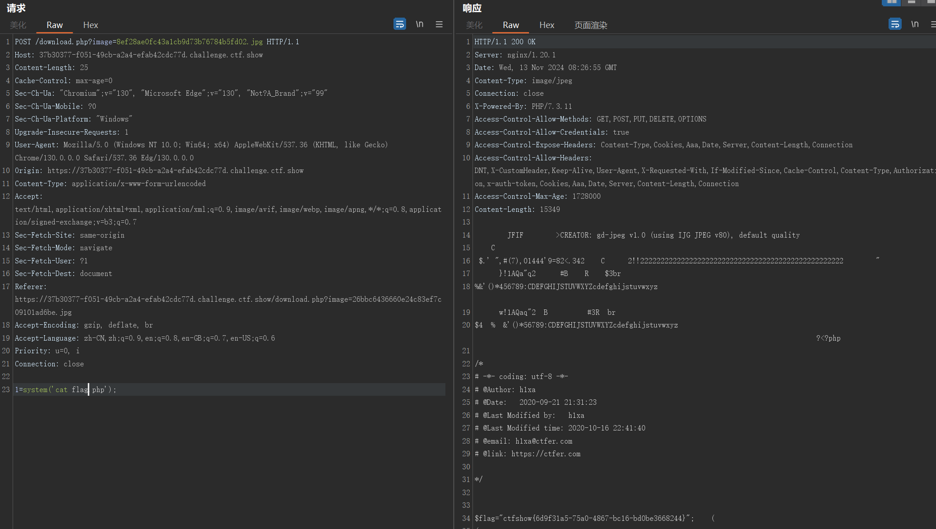Click the # -*- coding: utf-8 line
Screen dimensions: 936x529
click(521, 377)
